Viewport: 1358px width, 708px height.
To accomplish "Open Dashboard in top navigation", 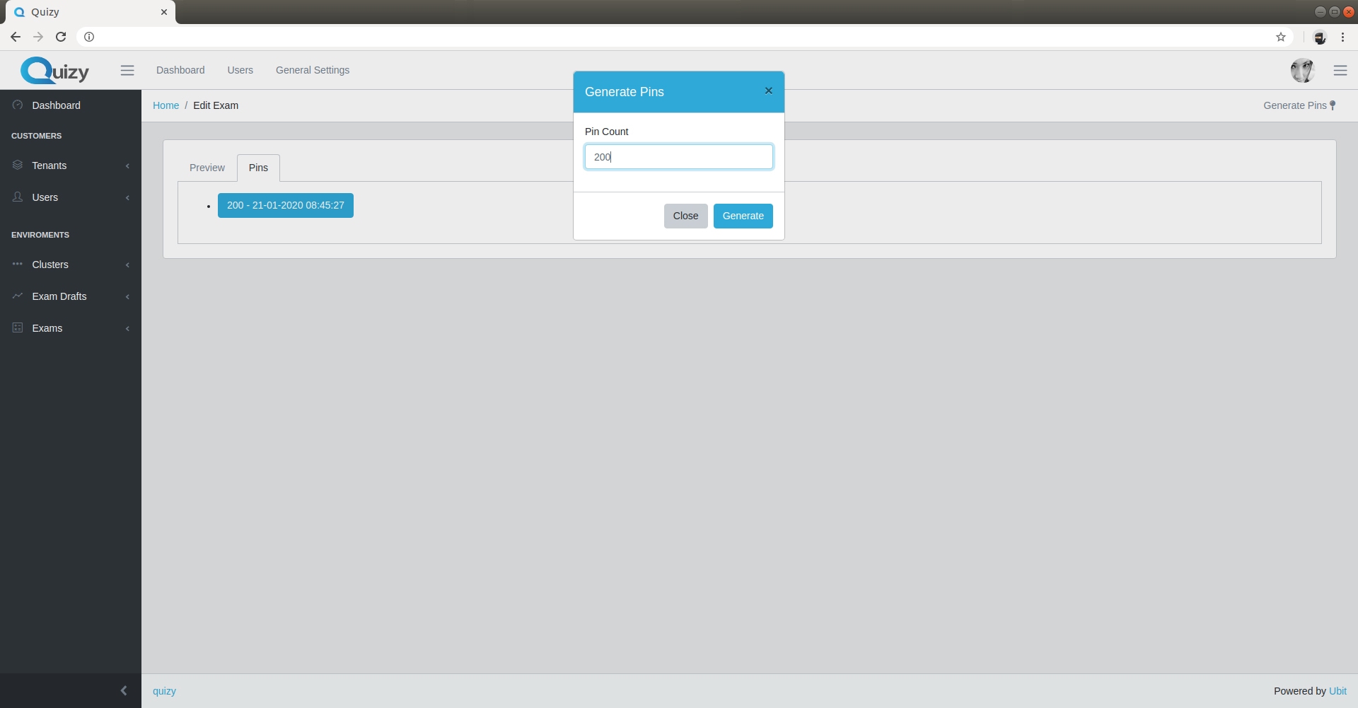I will pyautogui.click(x=180, y=70).
